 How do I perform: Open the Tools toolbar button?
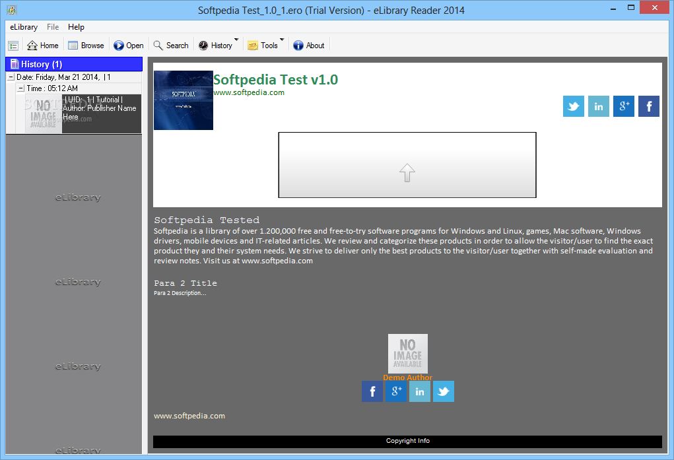coord(263,46)
